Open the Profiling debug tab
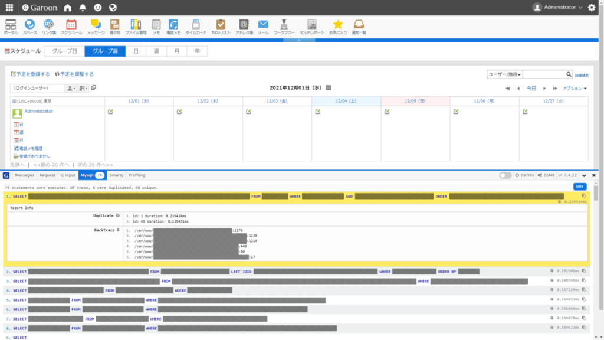This screenshot has height=340, width=604. click(137, 175)
